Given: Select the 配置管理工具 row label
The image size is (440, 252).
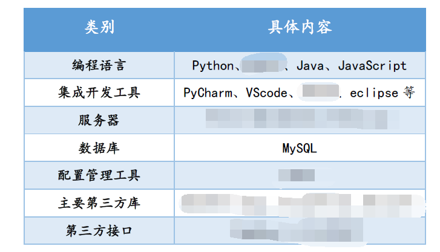Looking at the screenshot, I should click(99, 175).
